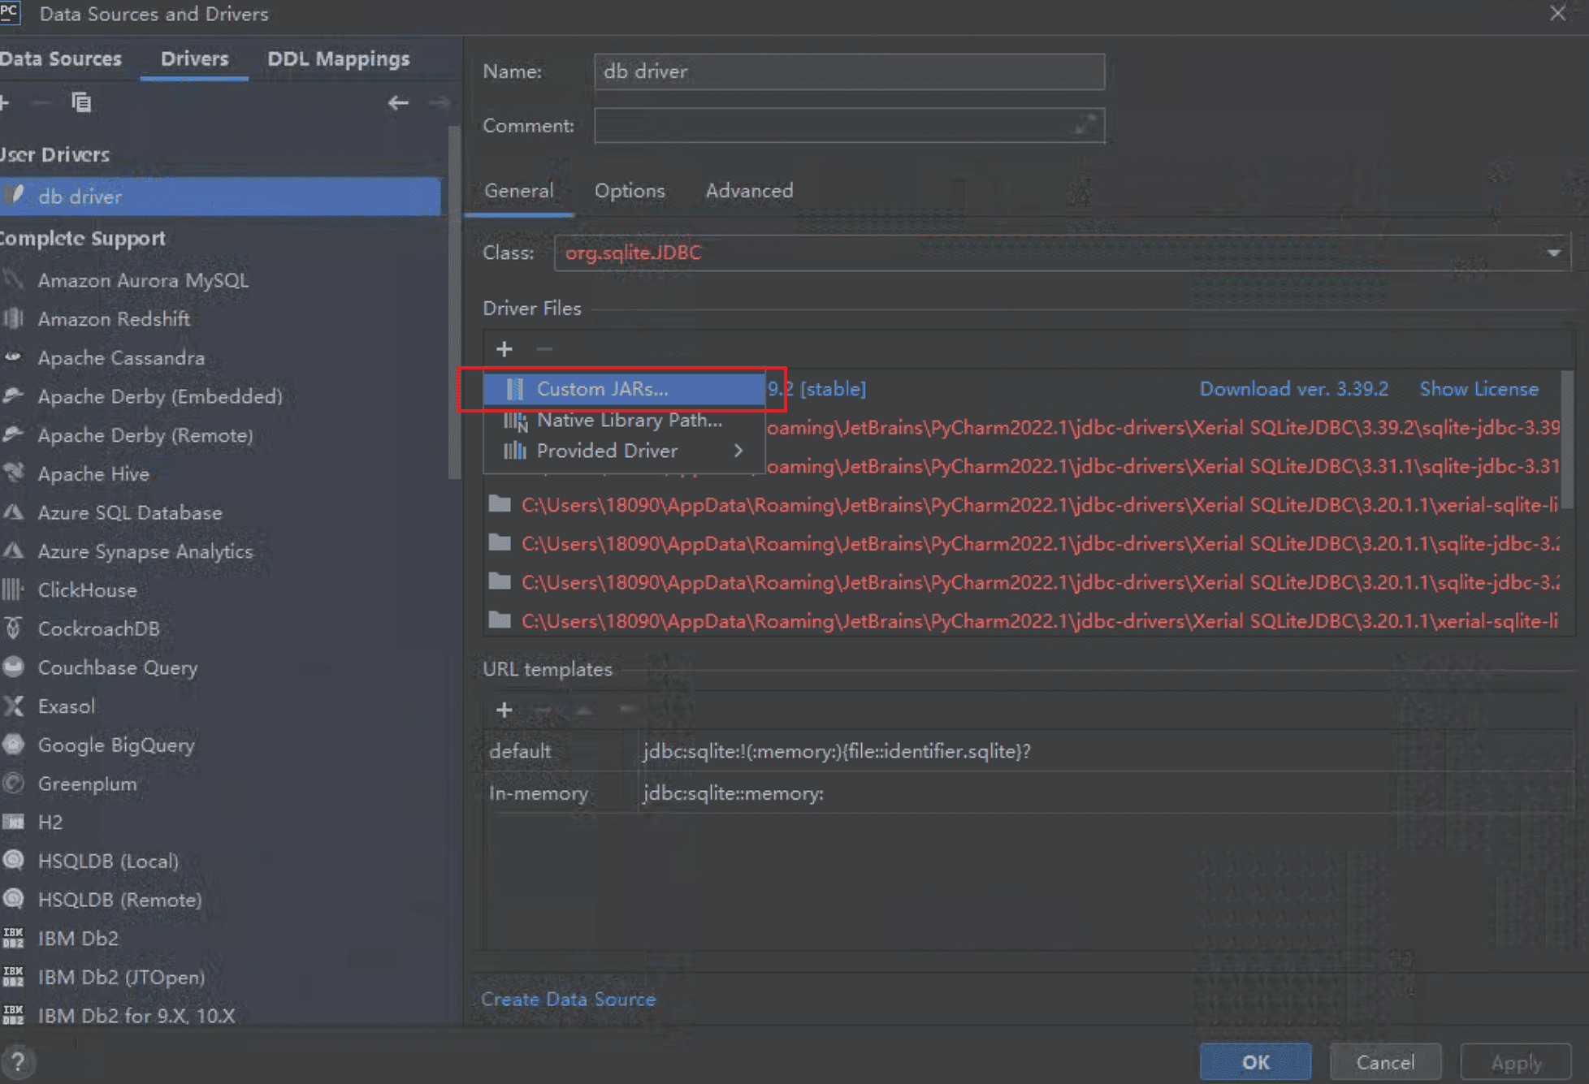Select db driver in User Drivers
This screenshot has width=1589, height=1084.
[220, 197]
